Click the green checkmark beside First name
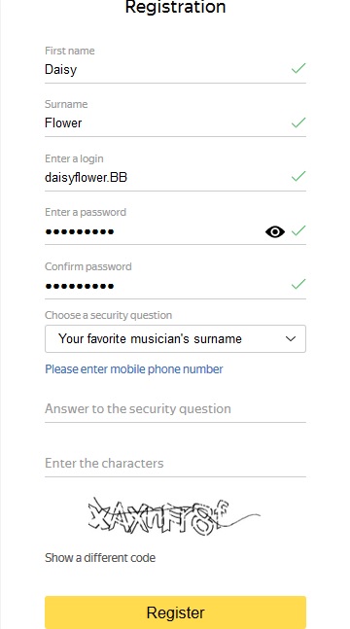This screenshot has width=350, height=629. (298, 68)
